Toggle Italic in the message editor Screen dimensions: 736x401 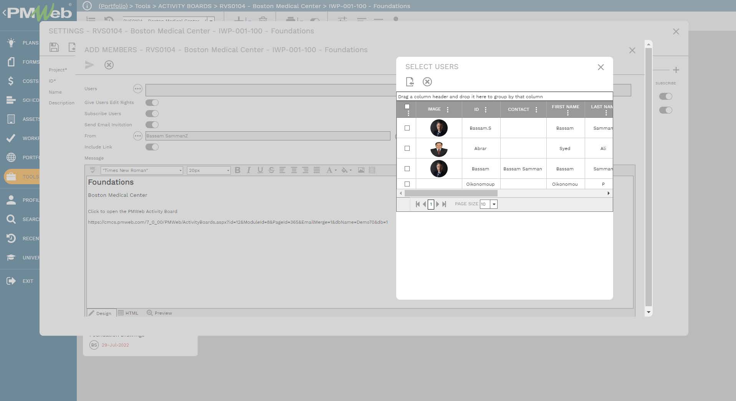(x=249, y=170)
